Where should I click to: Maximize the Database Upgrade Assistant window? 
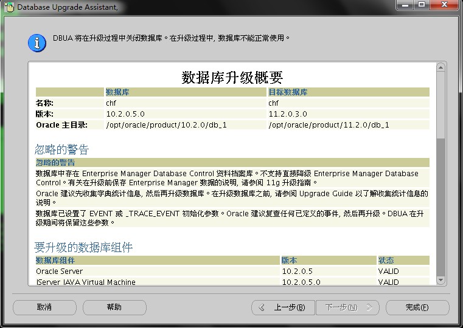pyautogui.click(x=422, y=5)
